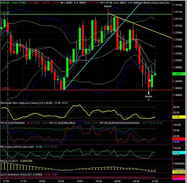This screenshot has width=187, height=183.
Task: Click the 17:30 time axis label
Action: 23,181
